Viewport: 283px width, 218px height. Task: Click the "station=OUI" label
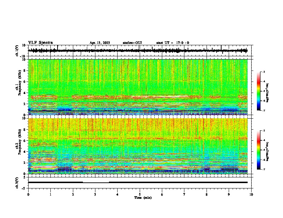point(132,43)
